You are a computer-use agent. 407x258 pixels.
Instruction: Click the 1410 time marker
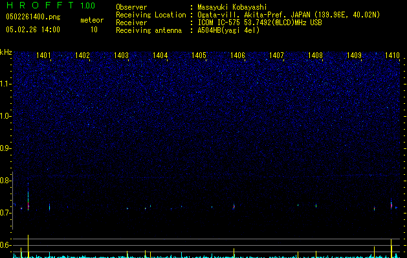393,55
